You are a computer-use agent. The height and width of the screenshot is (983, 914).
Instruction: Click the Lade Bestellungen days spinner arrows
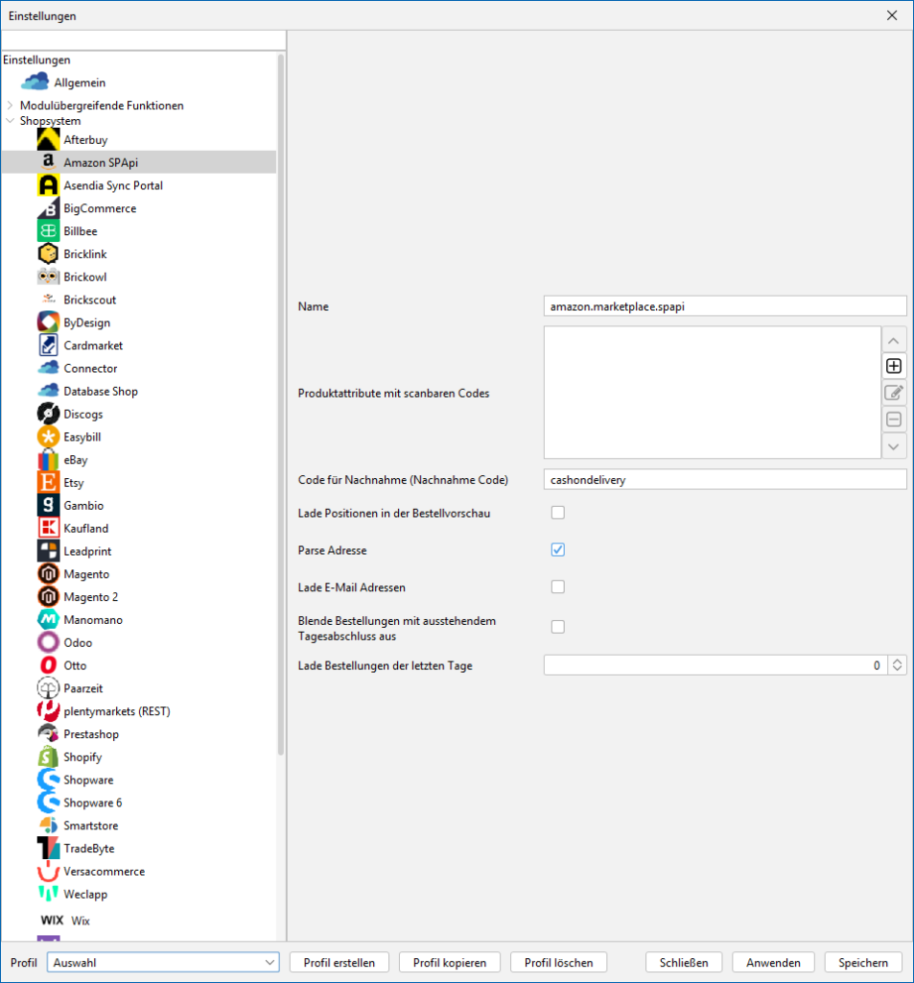[897, 665]
